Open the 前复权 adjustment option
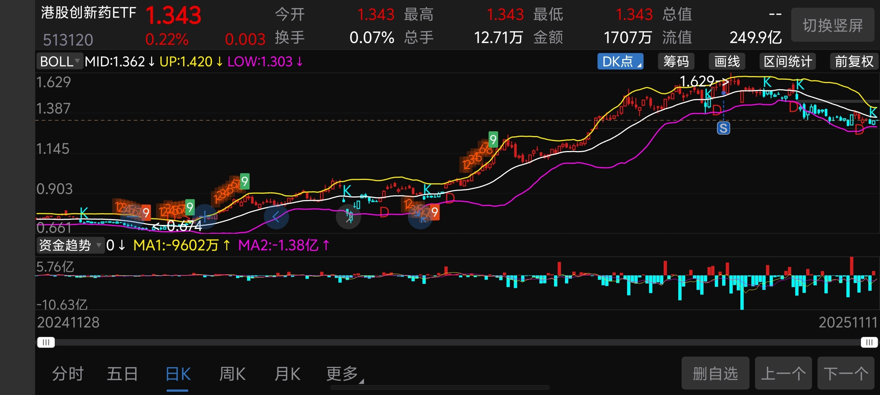This screenshot has height=395, width=880. point(854,61)
